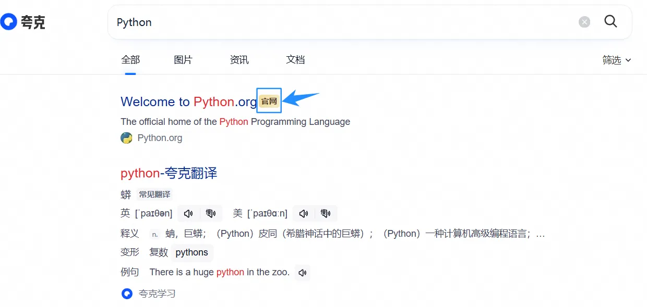Screen dimensions: 647x307
Task: Open Welcome to Python.org result
Action: pos(189,101)
